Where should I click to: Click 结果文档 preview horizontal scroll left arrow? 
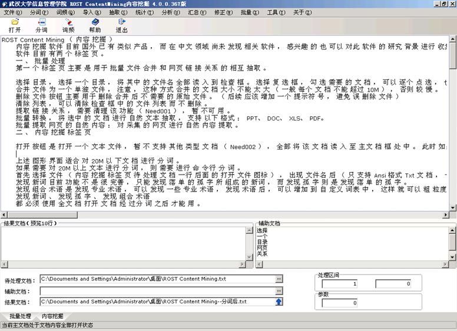pos(4,265)
